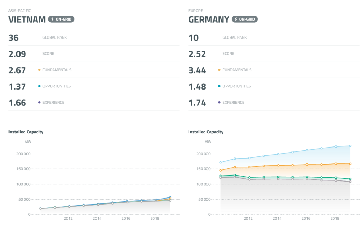Click teal dot next to Vietnam OPPORTUNITIES
362x230 pixels.
tap(39, 86)
